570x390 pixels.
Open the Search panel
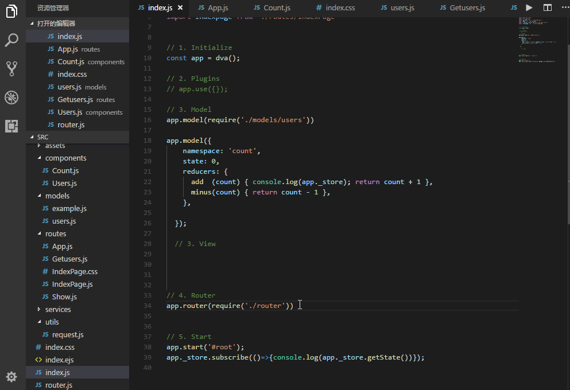(11, 40)
